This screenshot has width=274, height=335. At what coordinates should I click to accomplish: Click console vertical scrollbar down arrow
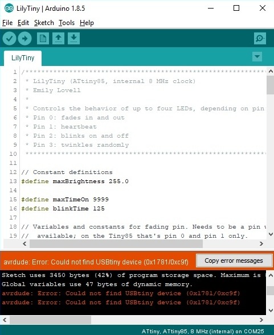coord(271,311)
